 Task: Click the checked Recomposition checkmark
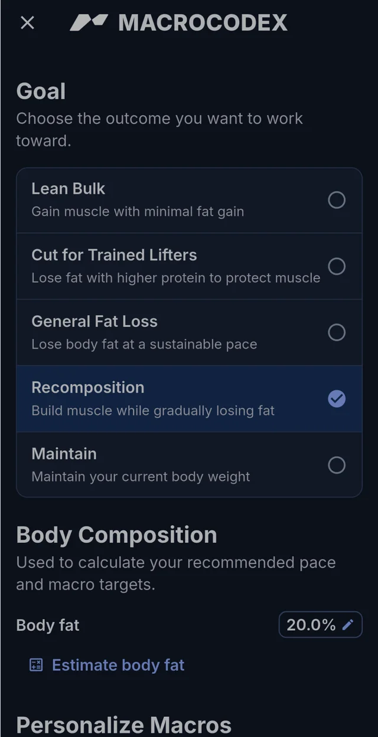click(337, 399)
